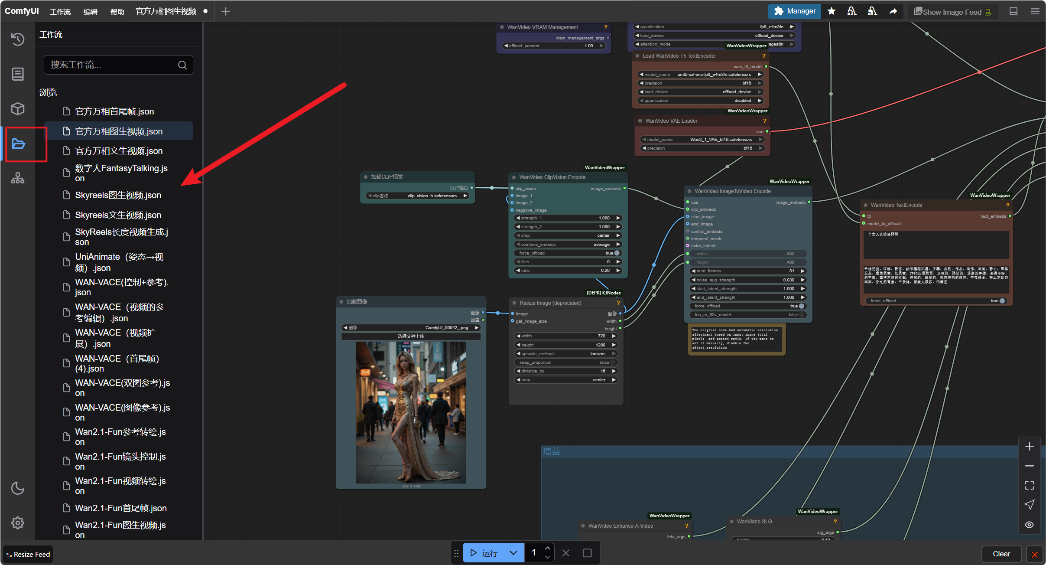Collapse the Load WanVideo T5 TextEncoder node dot
This screenshot has width=1046, height=565.
tap(637, 56)
